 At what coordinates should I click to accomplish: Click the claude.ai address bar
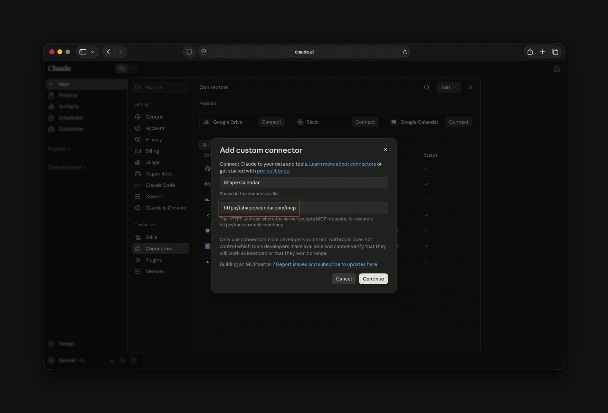(304, 52)
